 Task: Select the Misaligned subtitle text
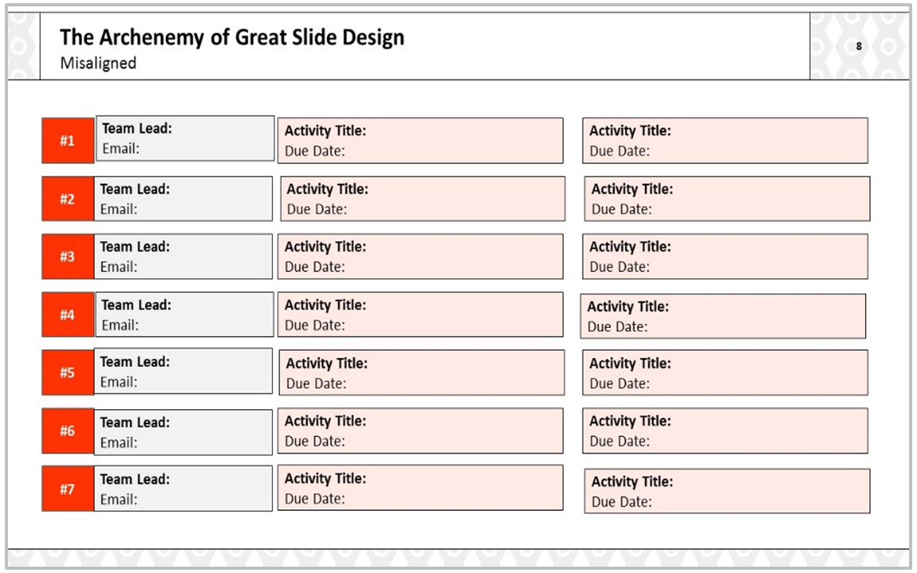point(98,63)
